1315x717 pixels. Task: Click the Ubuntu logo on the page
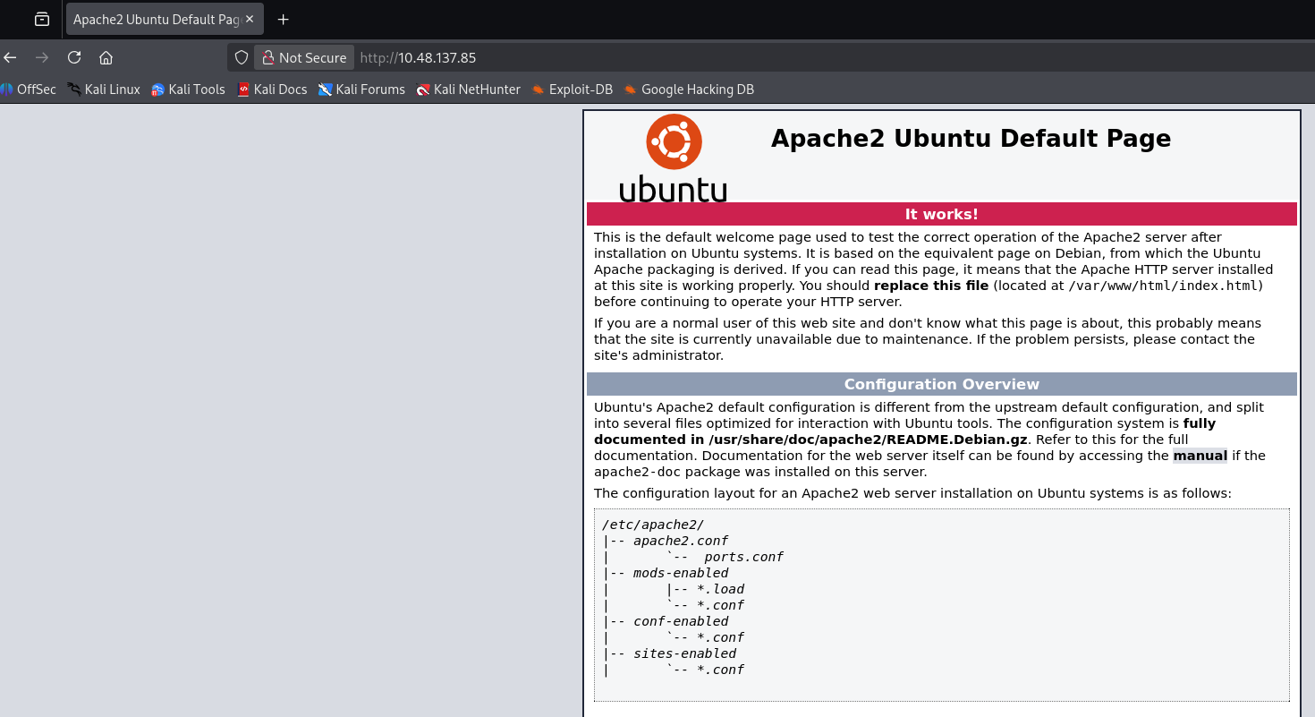tap(673, 158)
